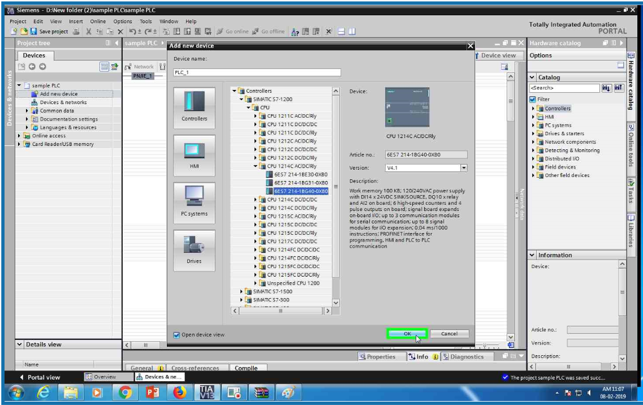Collapse the SIMATIC S7-1200 node

(241, 100)
